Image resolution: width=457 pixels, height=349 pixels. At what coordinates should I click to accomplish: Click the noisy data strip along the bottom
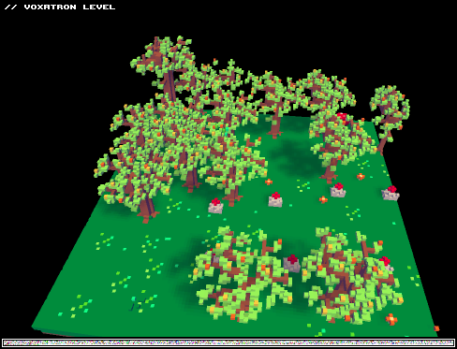tap(228, 342)
